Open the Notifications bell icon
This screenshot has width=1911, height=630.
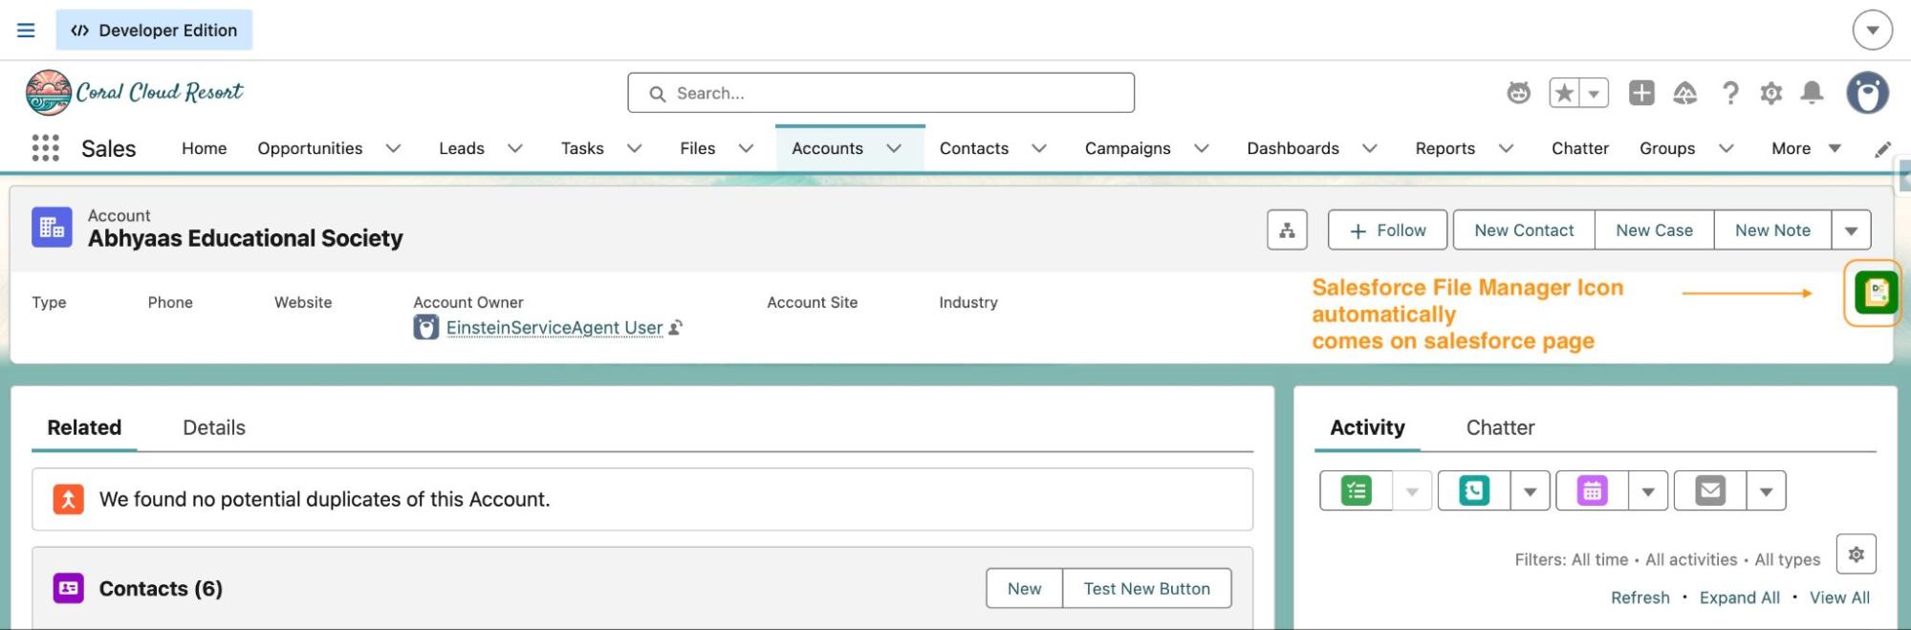[x=1812, y=93]
